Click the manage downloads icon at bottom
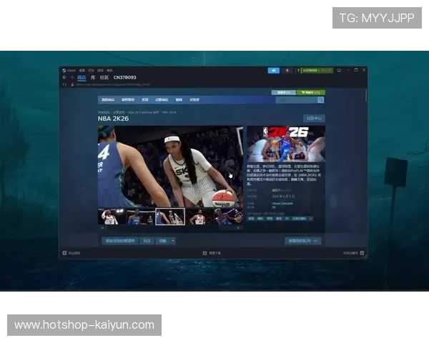The height and width of the screenshot is (343, 429). click(204, 253)
